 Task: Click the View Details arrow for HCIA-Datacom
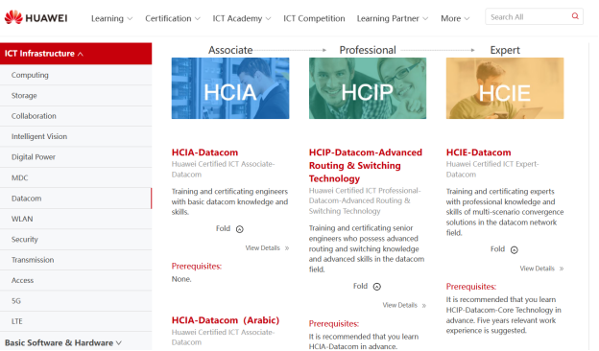[x=287, y=248]
